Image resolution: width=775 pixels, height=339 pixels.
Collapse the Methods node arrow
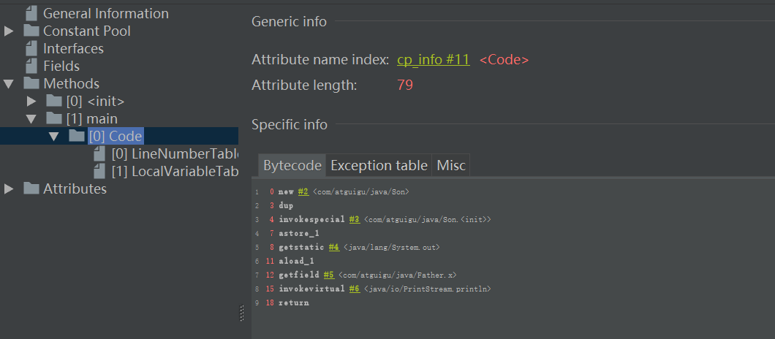pyautogui.click(x=8, y=84)
